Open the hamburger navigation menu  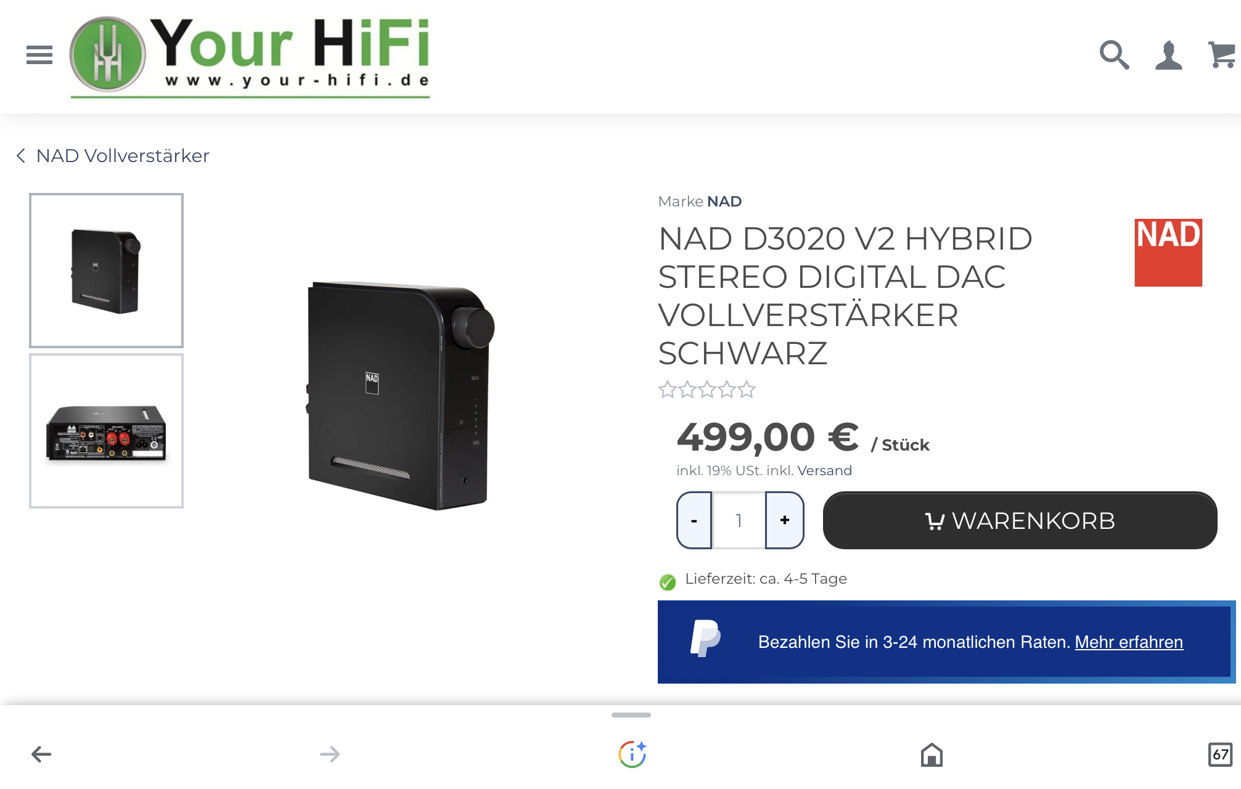pos(39,55)
